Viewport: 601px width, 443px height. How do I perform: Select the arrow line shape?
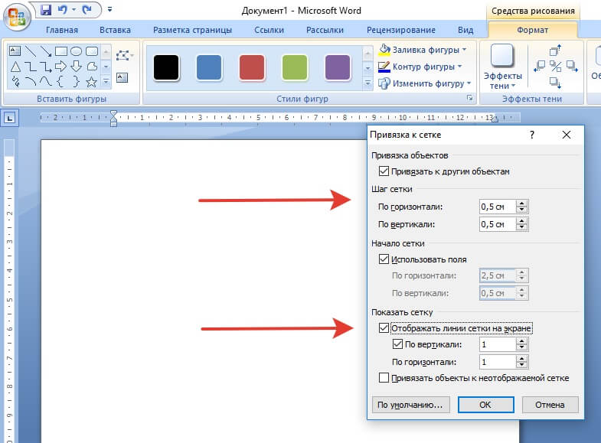point(46,51)
